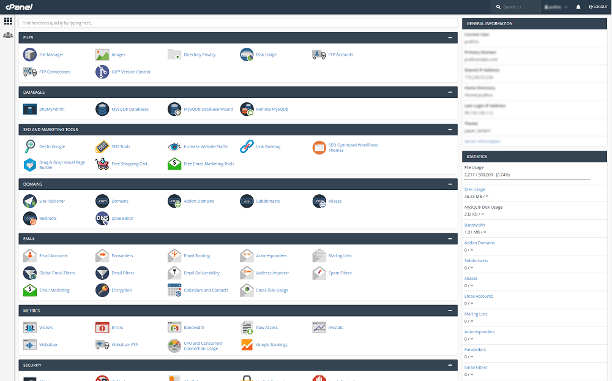
Task: Collapse the Security section
Action: (450, 365)
